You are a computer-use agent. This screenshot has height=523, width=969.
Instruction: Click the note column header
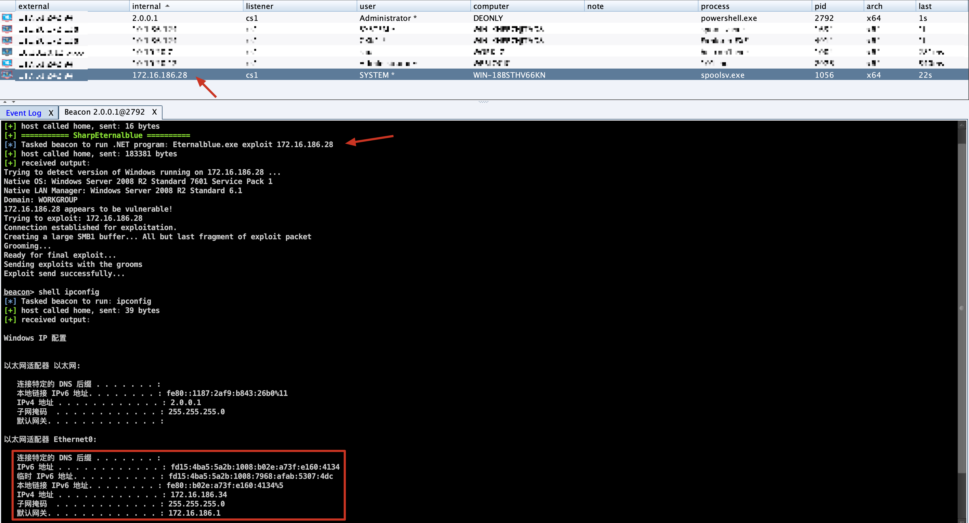(641, 6)
